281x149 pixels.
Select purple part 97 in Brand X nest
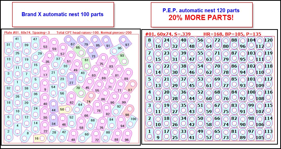tap(126, 41)
